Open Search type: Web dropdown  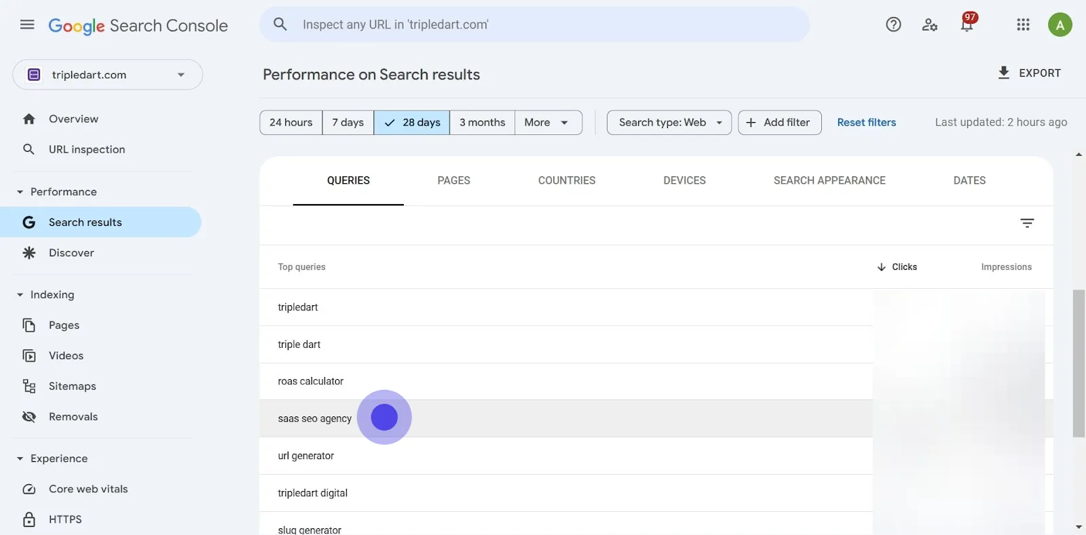click(669, 123)
